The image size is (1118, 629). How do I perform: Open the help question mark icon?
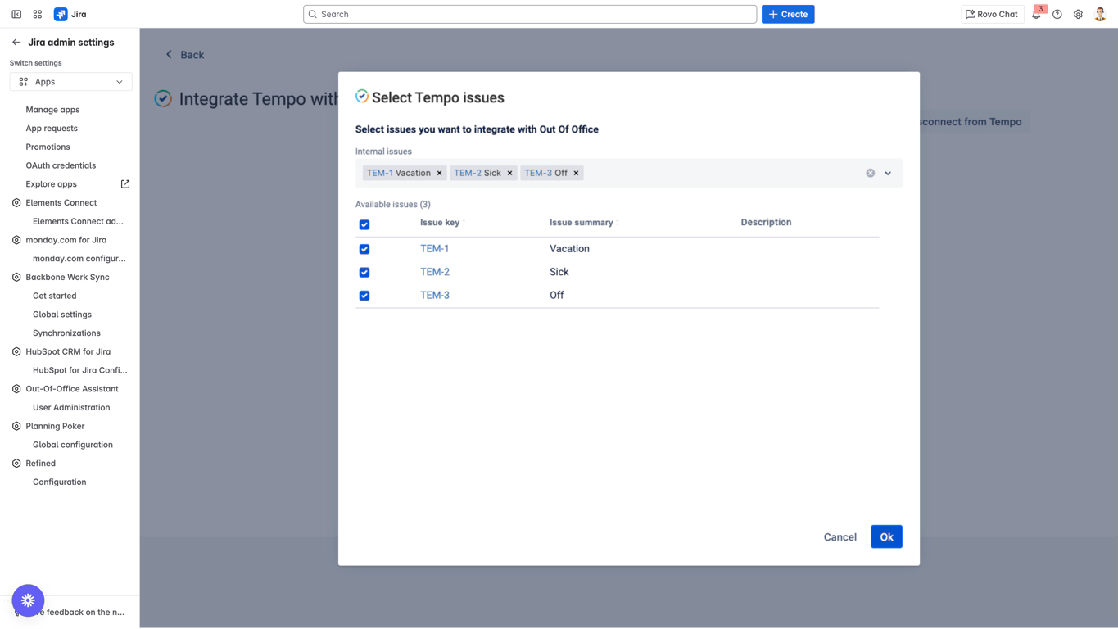pos(1057,14)
